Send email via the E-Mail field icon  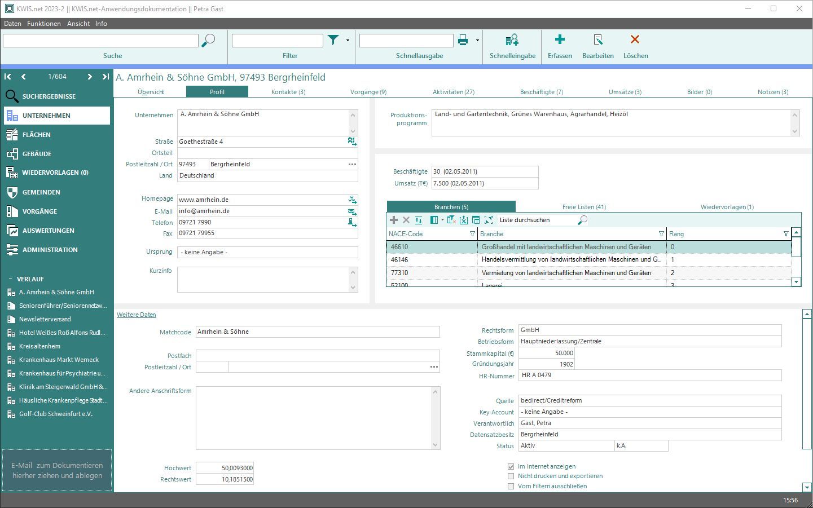[x=352, y=211]
